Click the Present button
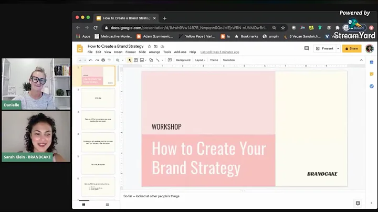The image size is (378, 212). [324, 48]
